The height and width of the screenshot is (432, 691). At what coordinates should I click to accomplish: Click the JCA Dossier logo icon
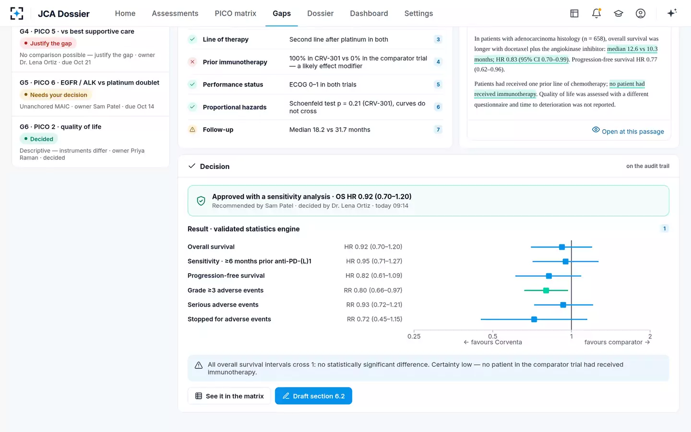coord(17,13)
